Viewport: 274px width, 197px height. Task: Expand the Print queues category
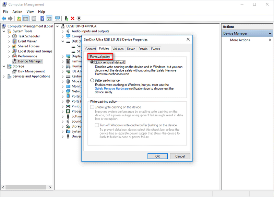pos(62,106)
